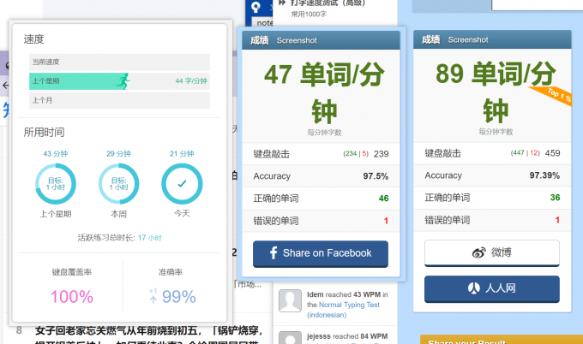The width and height of the screenshot is (583, 344).
Task: Click the 99% accuracy rate value
Action: 179,297
